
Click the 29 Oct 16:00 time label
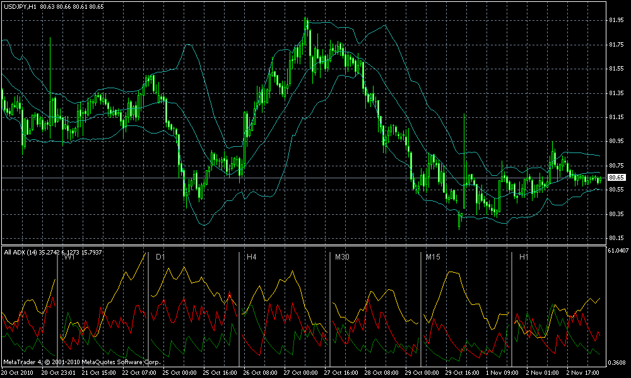coord(463,373)
